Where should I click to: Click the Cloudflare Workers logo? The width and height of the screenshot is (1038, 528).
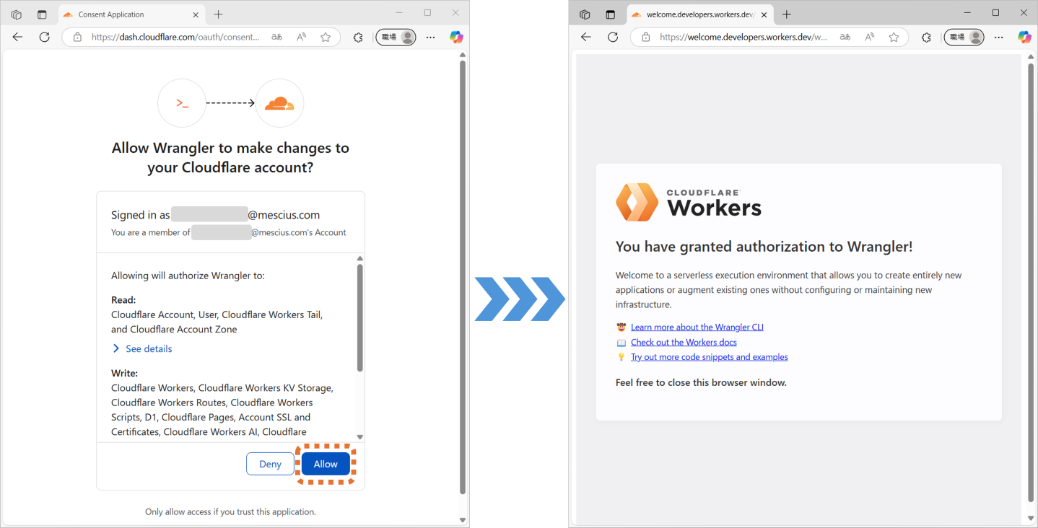[689, 202]
